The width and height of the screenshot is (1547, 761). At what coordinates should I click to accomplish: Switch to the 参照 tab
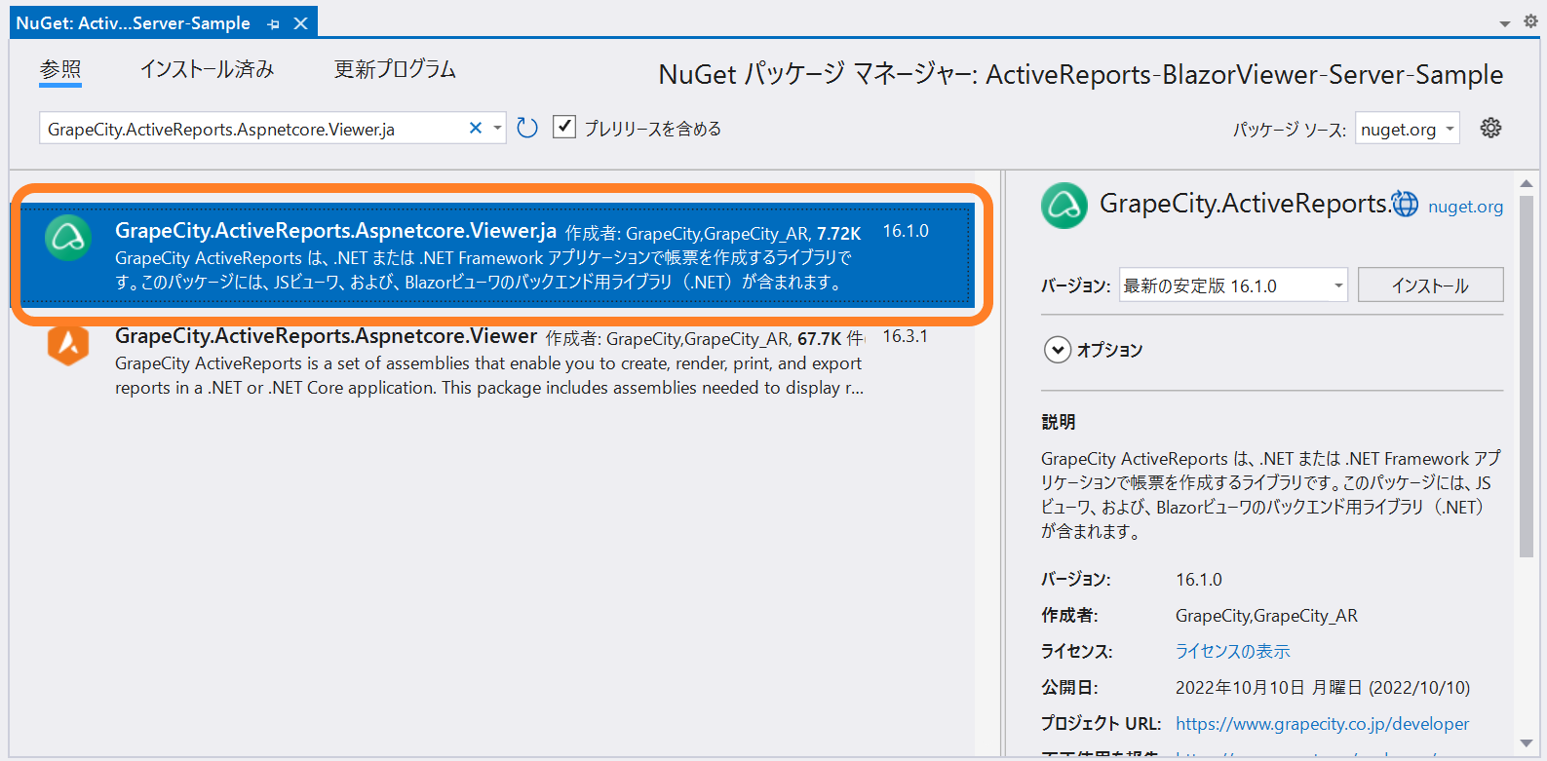pyautogui.click(x=60, y=69)
